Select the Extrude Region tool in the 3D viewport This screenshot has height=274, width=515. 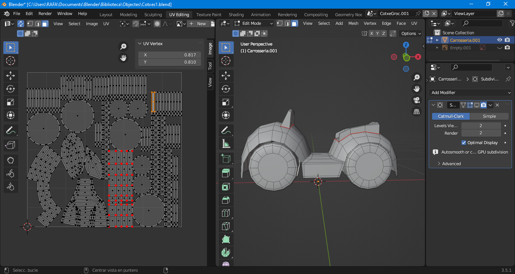[x=225, y=173]
